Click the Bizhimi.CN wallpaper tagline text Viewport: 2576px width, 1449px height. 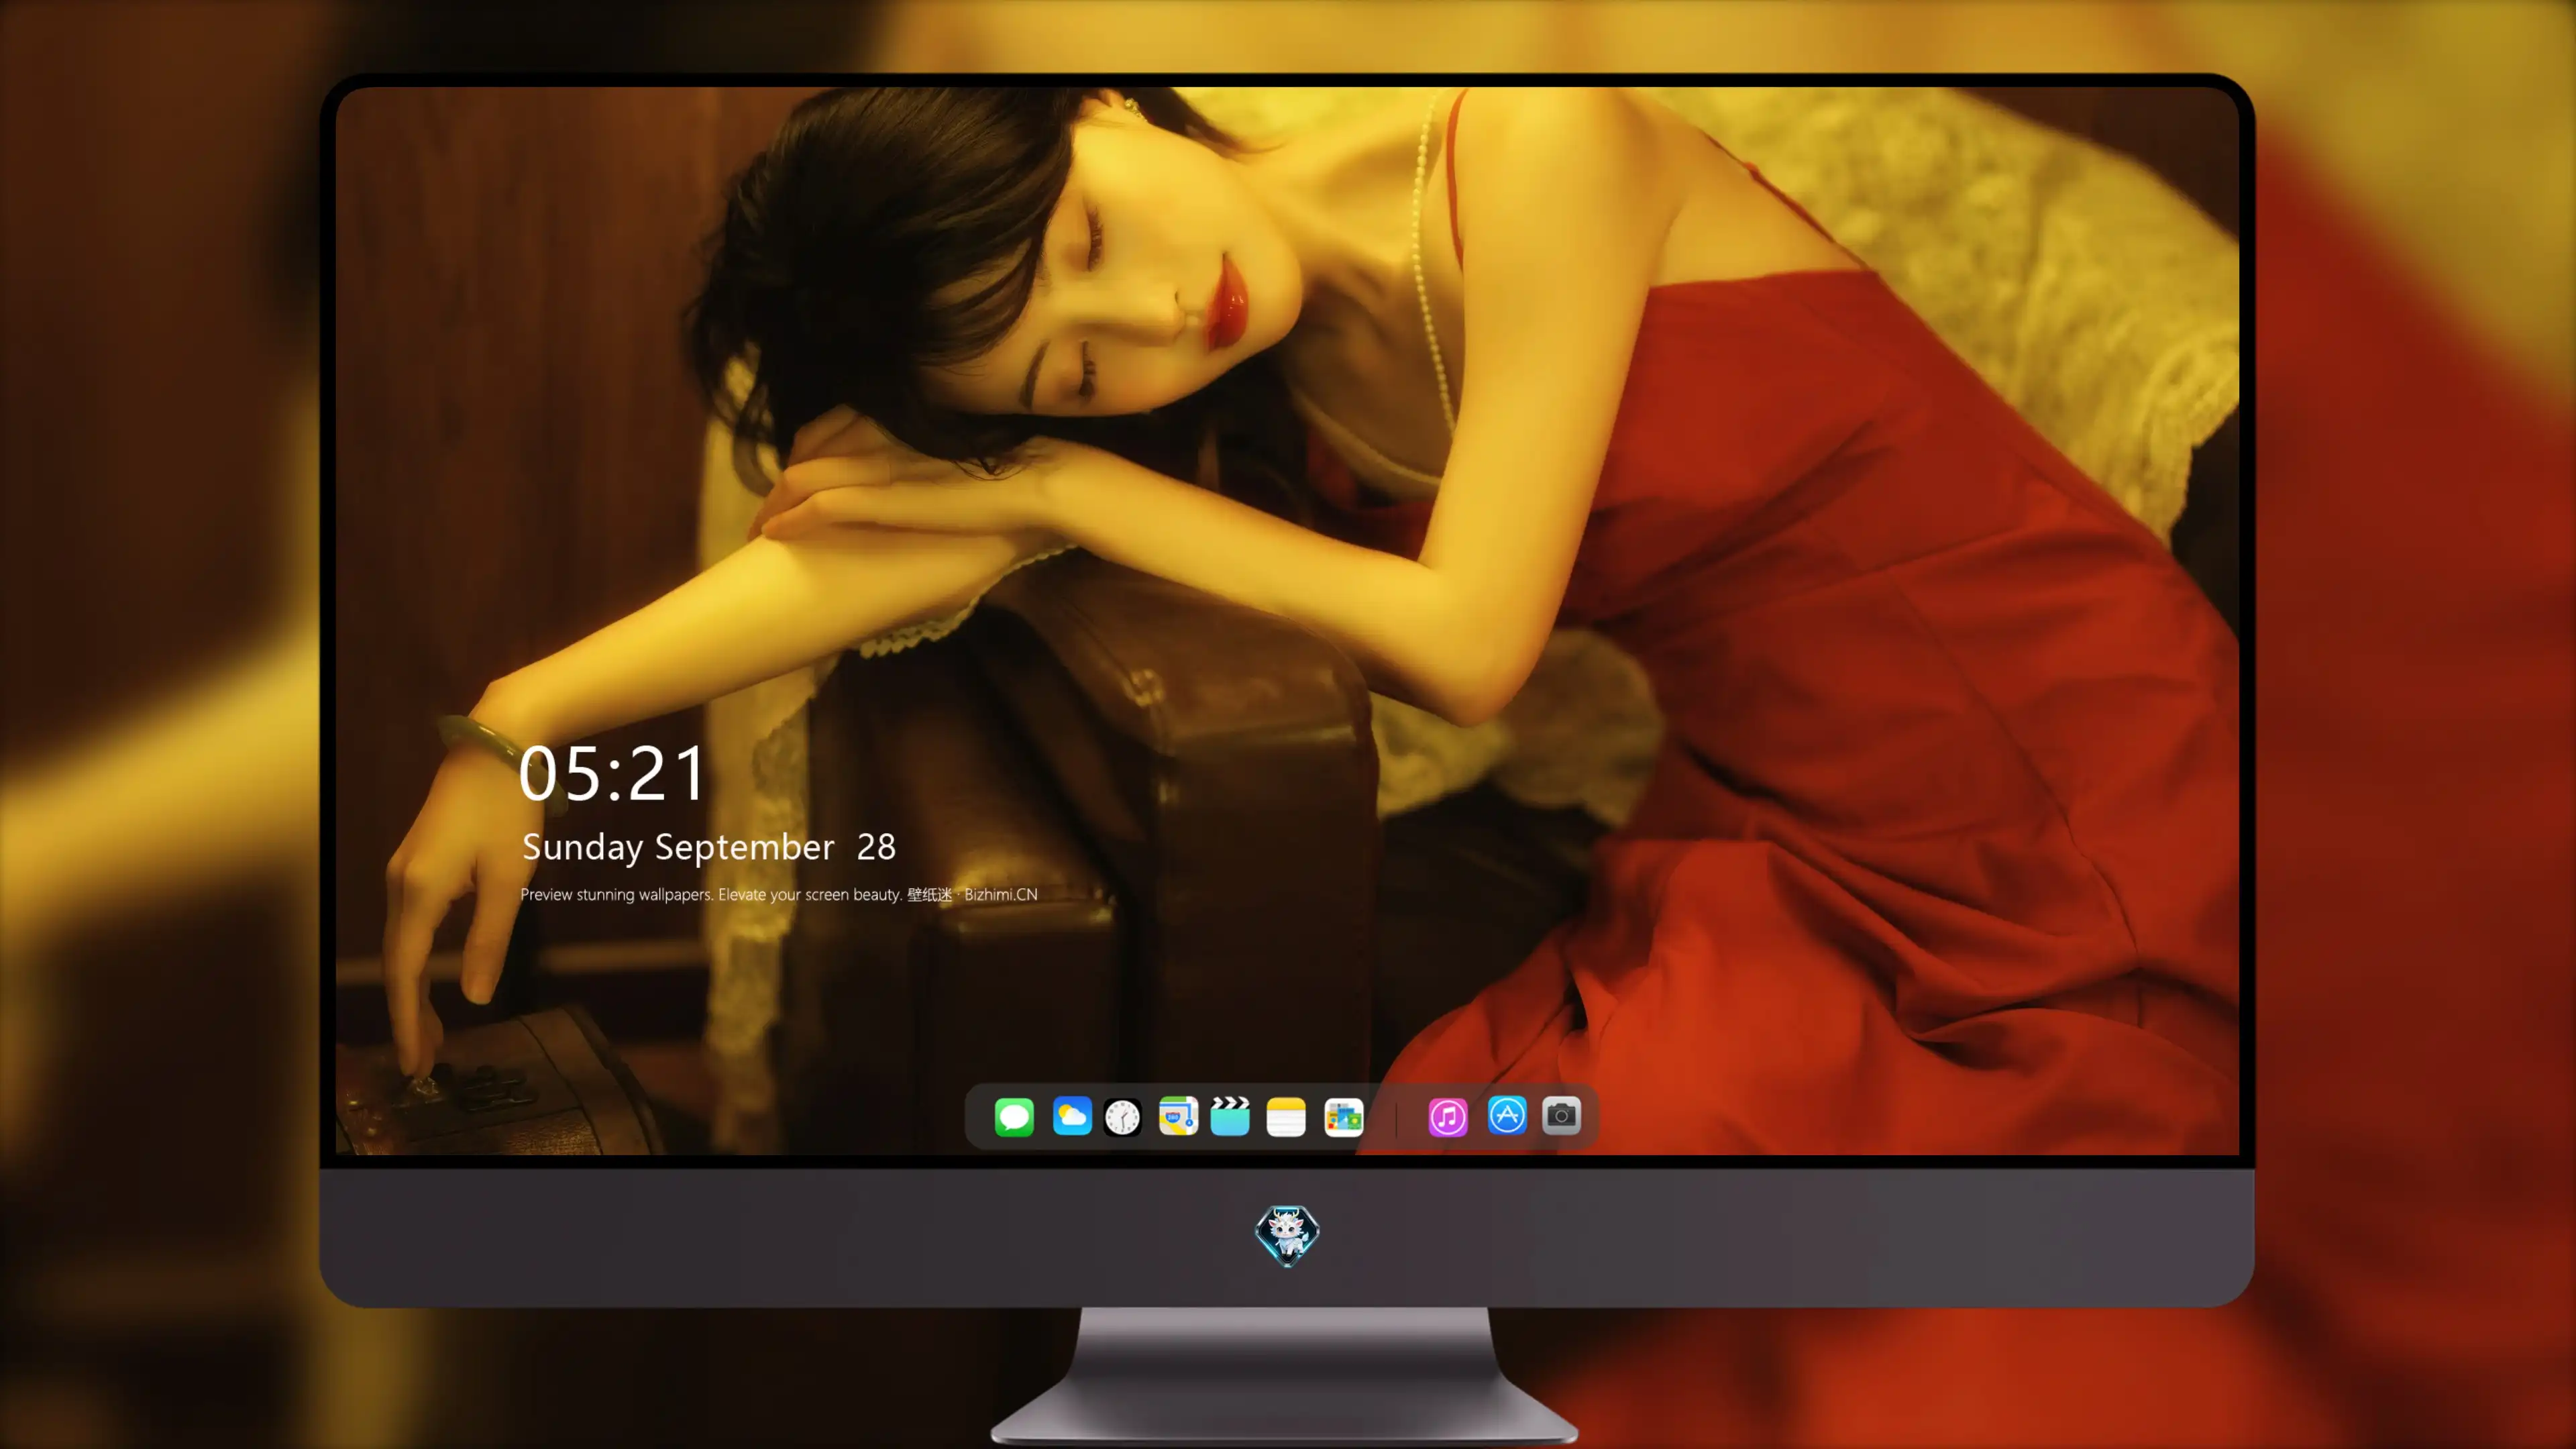(779, 894)
